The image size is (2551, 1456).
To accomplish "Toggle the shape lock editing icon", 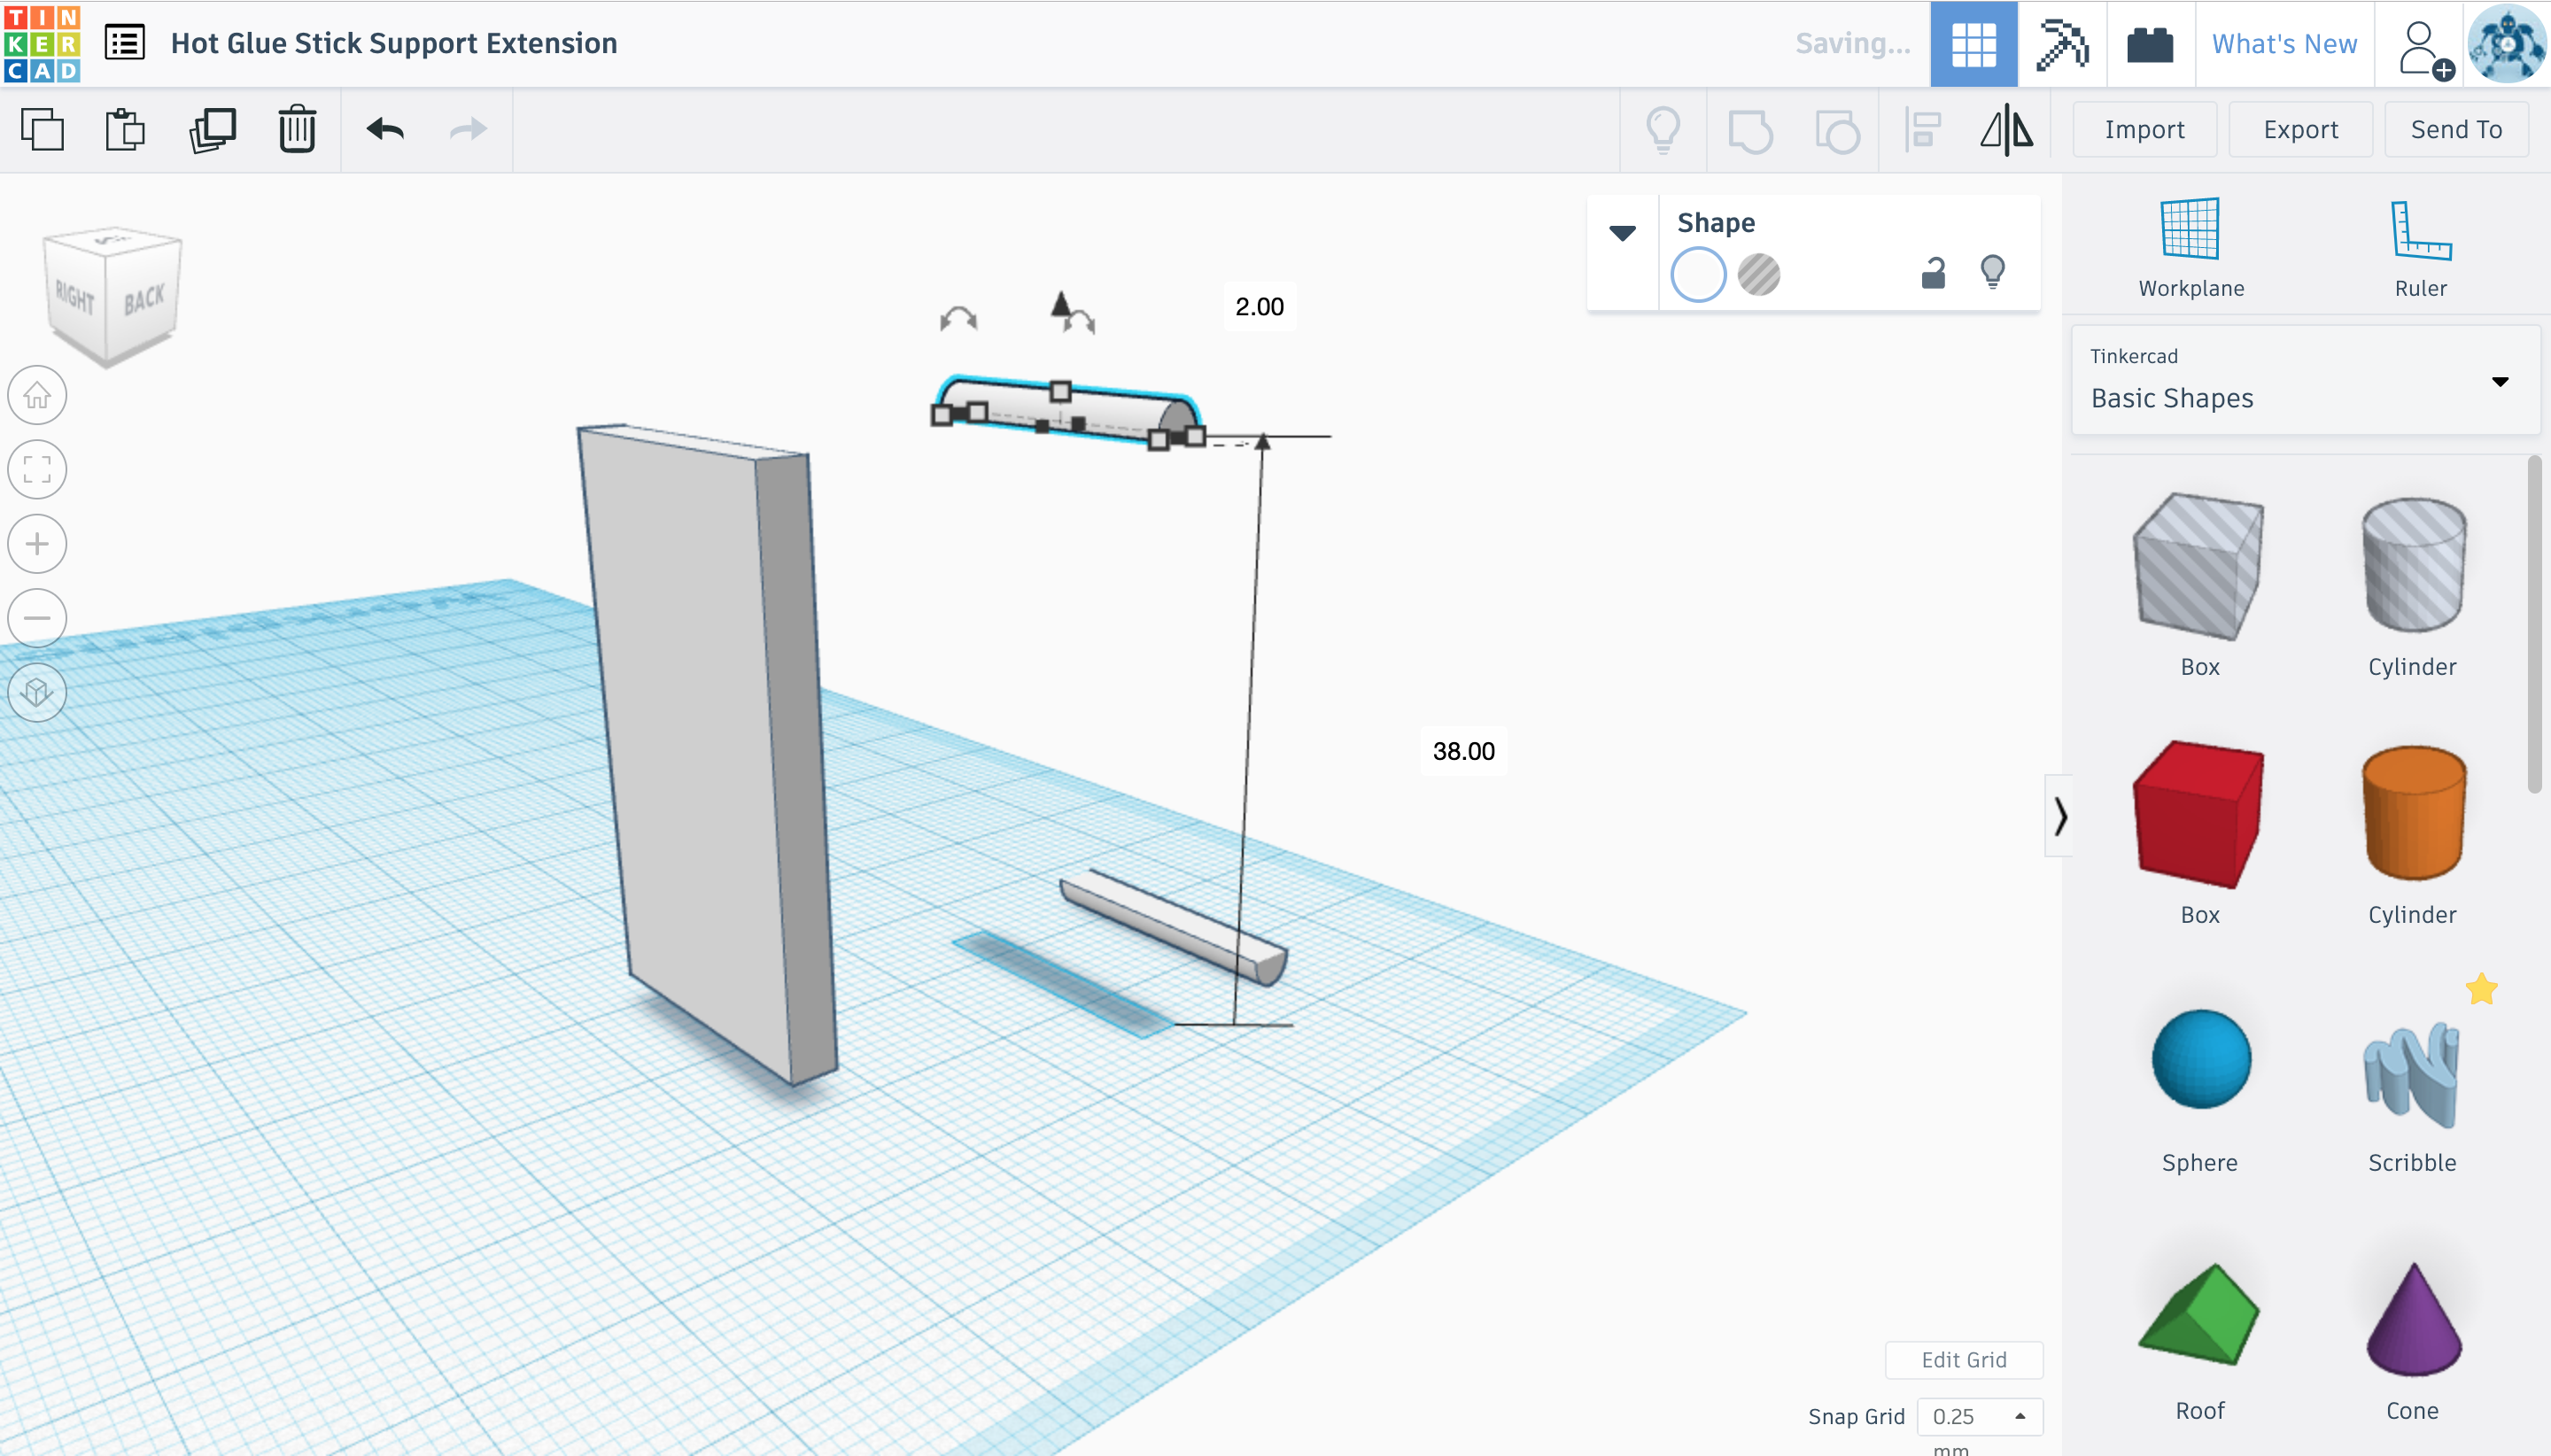I will coord(1933,273).
